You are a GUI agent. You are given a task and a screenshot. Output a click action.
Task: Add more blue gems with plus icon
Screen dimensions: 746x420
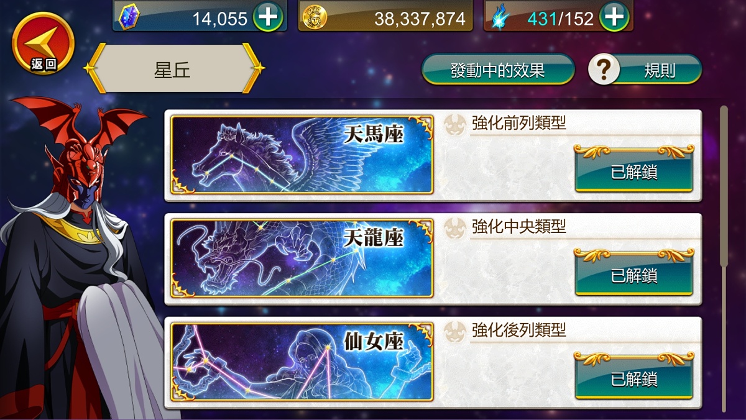[x=269, y=17]
